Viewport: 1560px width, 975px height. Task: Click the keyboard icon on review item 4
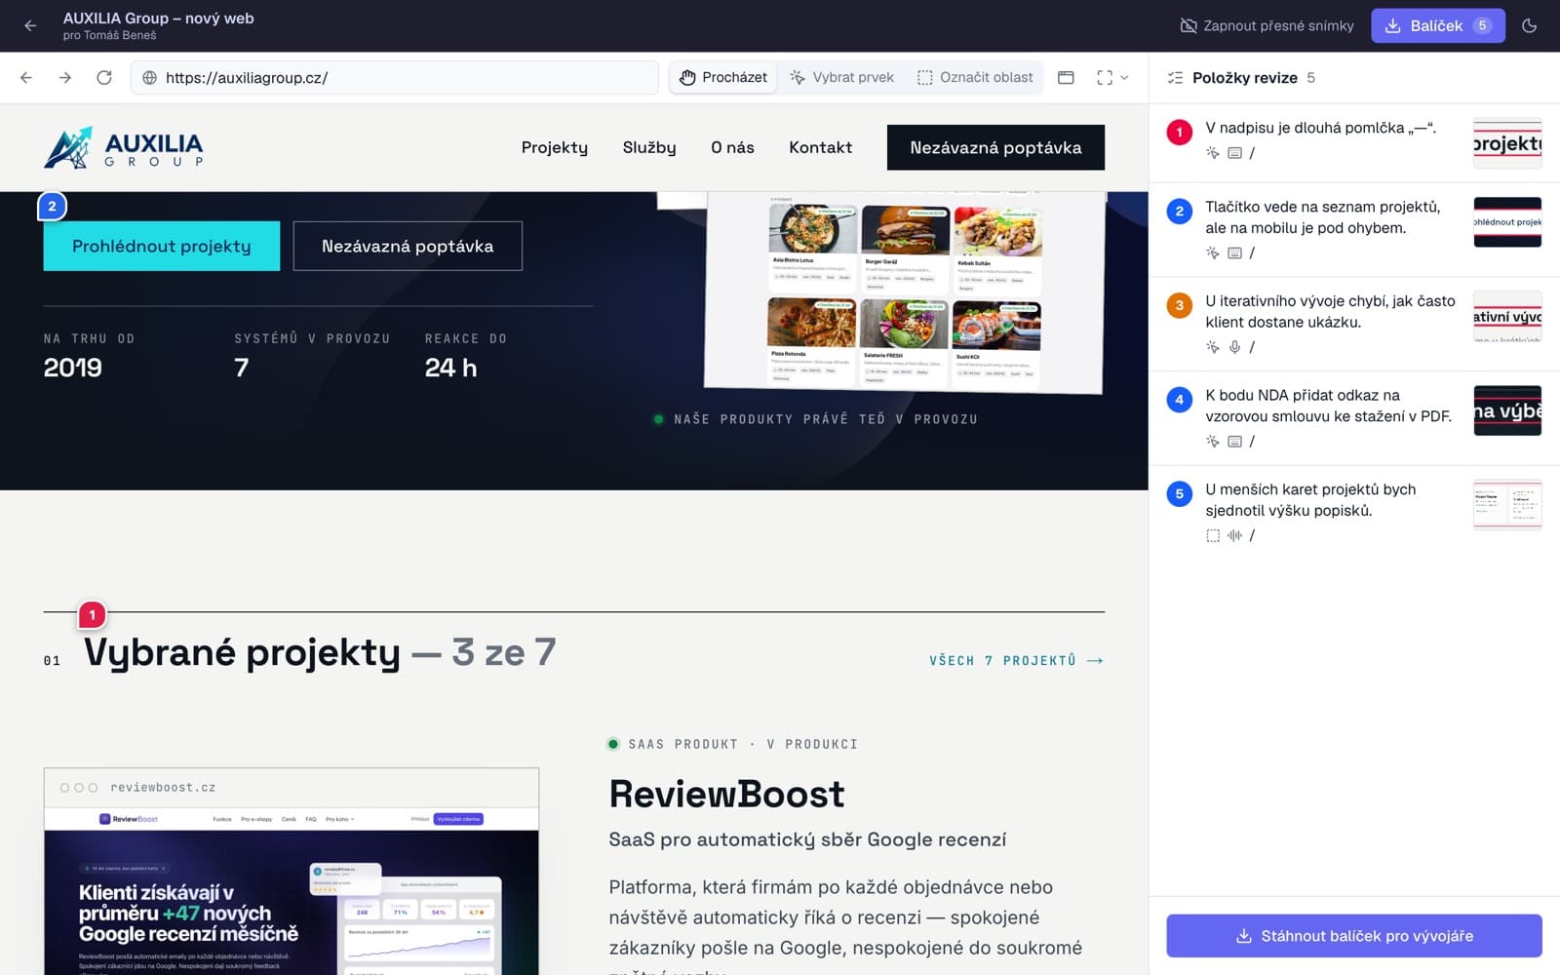click(x=1234, y=442)
